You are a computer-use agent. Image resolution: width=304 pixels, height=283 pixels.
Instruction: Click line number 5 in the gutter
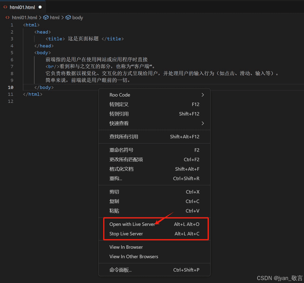tap(12, 53)
